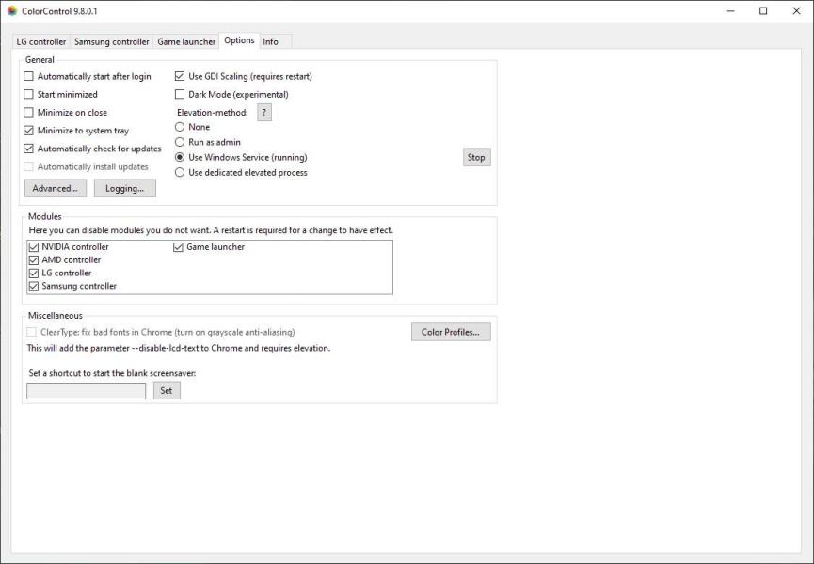Select the None elevation method
The height and width of the screenshot is (564, 814).
pos(193,127)
